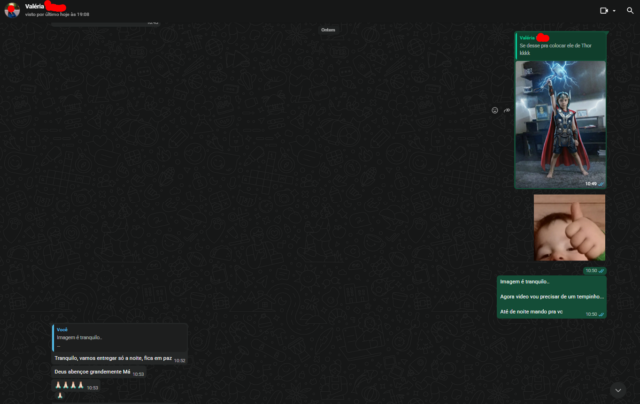The image size is (640, 404).
Task: React to Thor message with emoji icon
Action: 494,110
